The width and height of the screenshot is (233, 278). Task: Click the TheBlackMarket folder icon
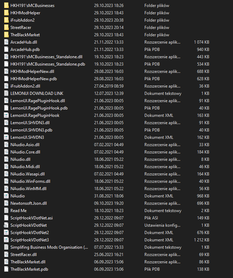(x=6, y=35)
